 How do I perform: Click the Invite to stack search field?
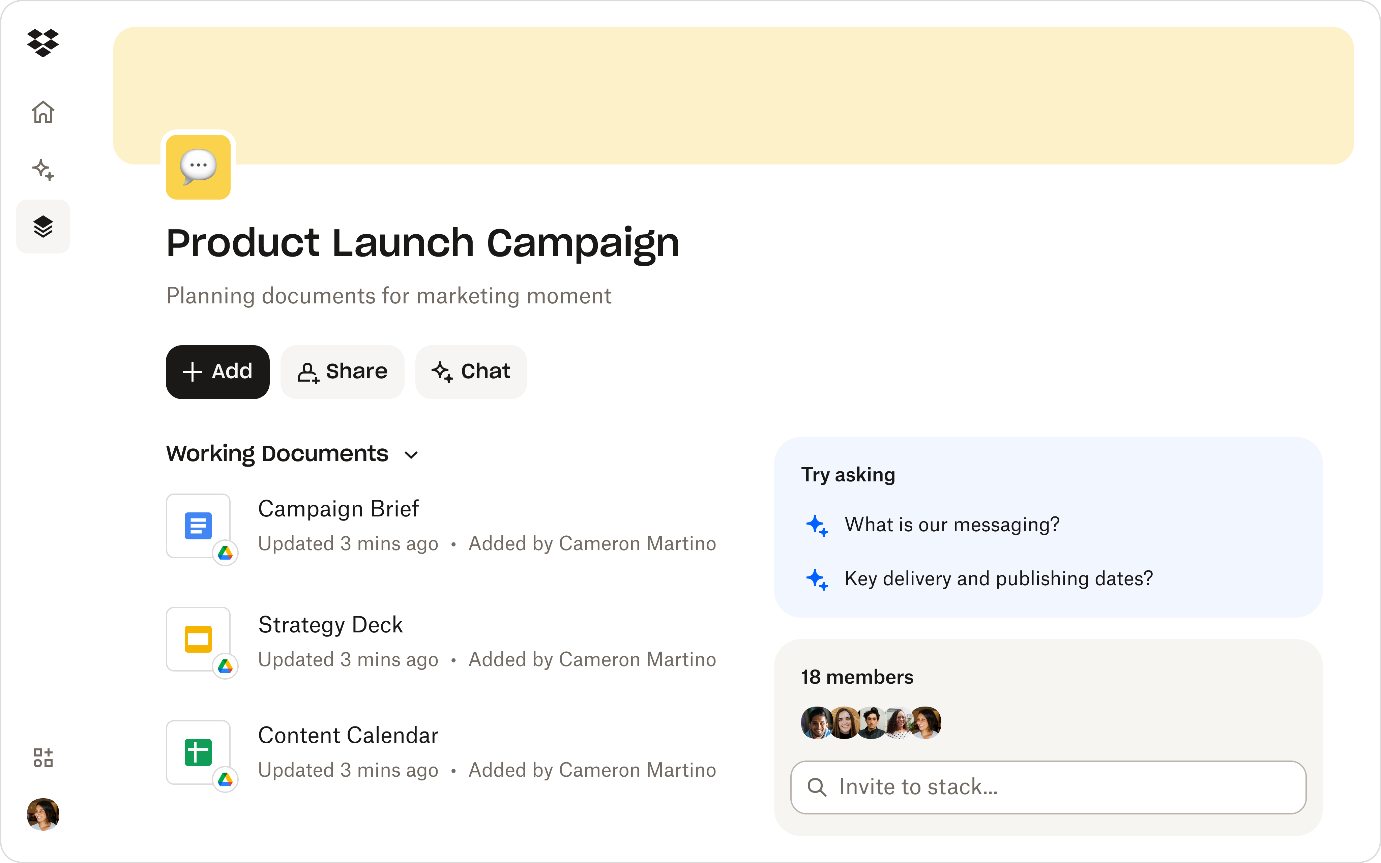point(1048,787)
